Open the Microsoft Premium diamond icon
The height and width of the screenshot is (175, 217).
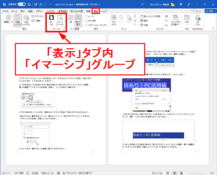point(181,4)
